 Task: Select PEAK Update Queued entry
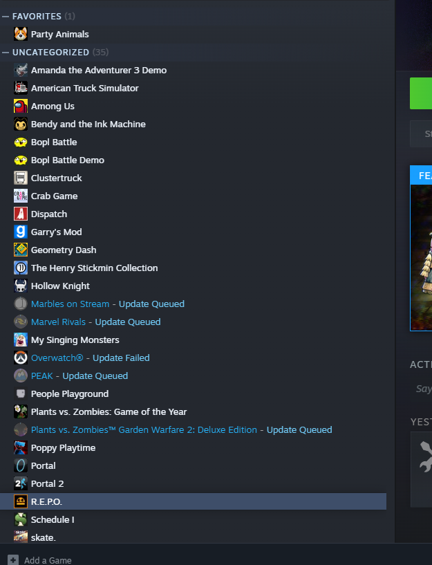[x=79, y=376]
